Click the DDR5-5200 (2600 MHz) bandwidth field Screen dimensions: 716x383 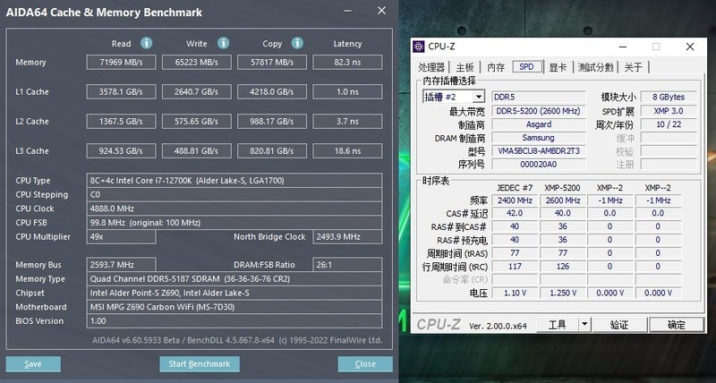tap(539, 111)
